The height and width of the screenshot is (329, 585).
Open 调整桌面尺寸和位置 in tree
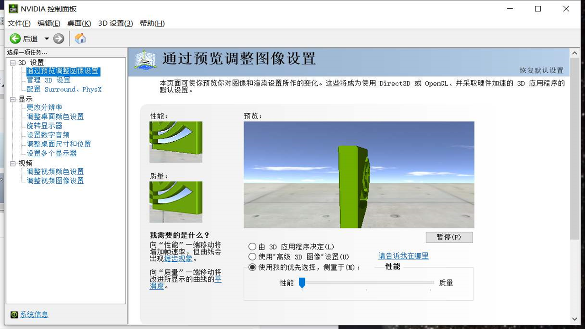coord(59,144)
